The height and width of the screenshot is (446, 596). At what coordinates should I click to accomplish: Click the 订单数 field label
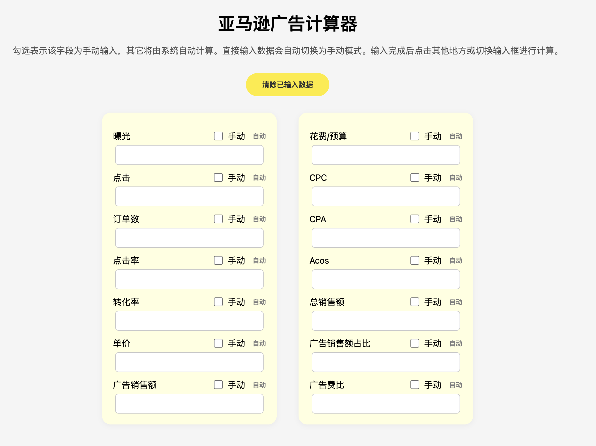pos(126,219)
